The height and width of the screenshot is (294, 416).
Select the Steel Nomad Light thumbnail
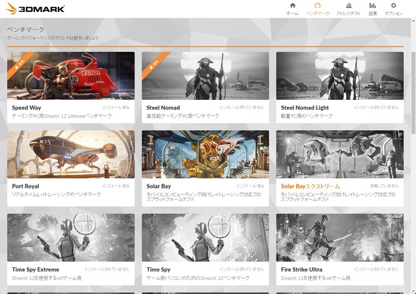340,76
